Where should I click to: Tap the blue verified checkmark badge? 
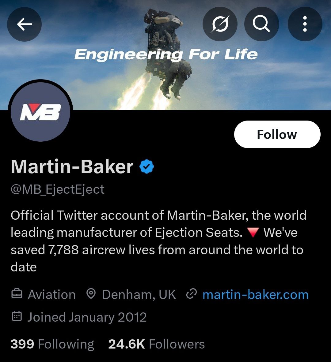click(147, 167)
